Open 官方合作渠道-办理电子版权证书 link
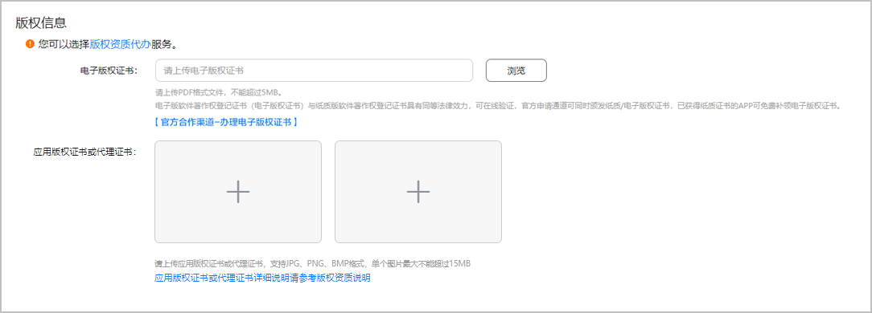The height and width of the screenshot is (313, 872). coord(226,122)
